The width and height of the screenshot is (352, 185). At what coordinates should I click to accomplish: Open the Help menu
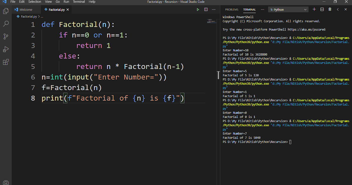(92, 2)
